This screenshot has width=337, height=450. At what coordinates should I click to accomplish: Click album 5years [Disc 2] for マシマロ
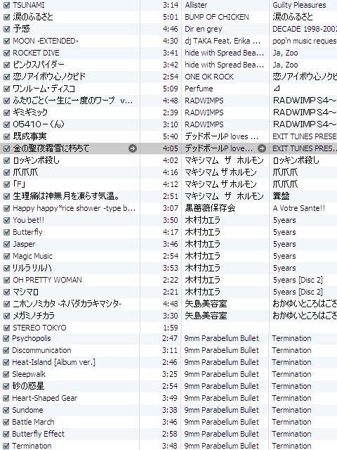[298, 292]
